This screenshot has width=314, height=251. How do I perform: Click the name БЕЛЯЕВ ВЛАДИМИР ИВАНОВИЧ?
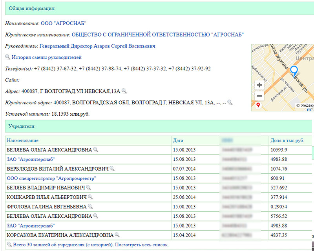pyautogui.click(x=46, y=188)
